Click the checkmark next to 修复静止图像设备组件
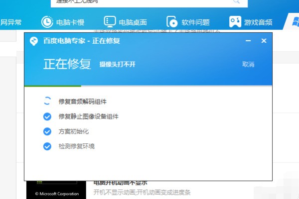This screenshot has height=199, width=299. 47,116
